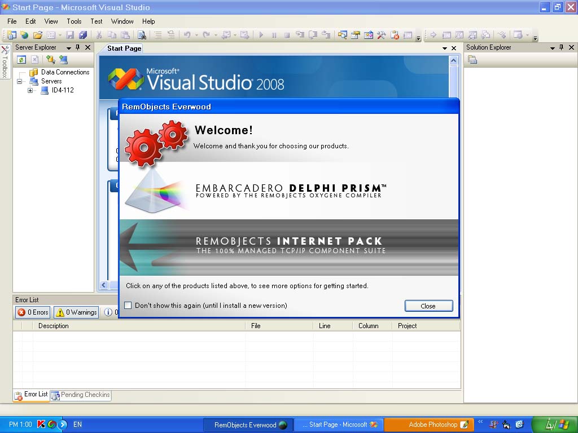This screenshot has height=433, width=578.
Task: Select the Embarcadero Delphi Prism banner
Action: [289, 191]
